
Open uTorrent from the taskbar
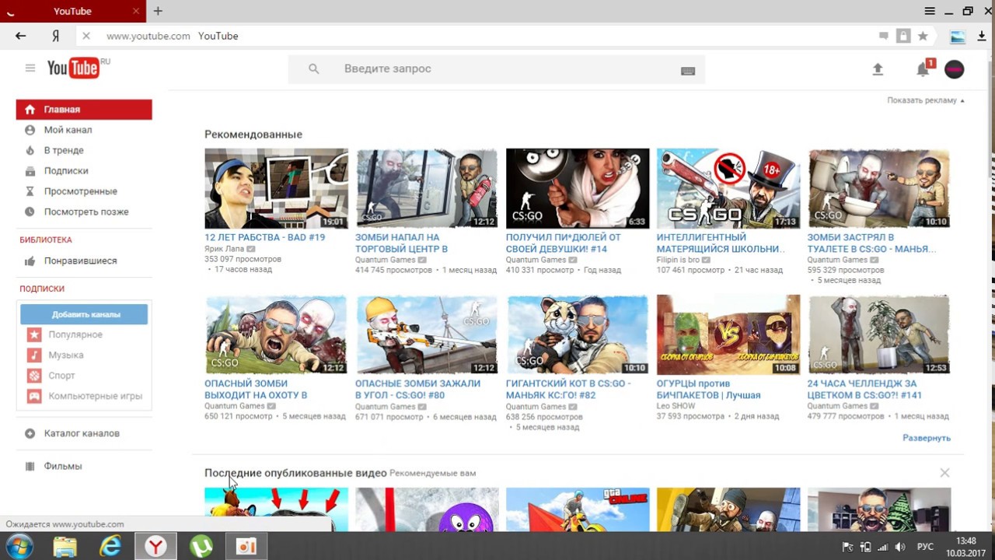[x=201, y=546]
